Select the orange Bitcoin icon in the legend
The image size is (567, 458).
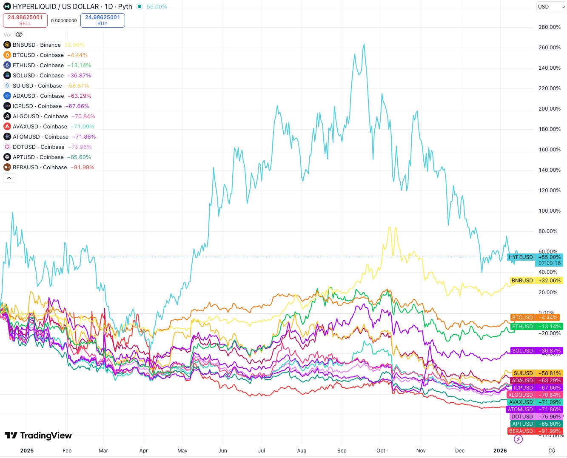tap(7, 55)
